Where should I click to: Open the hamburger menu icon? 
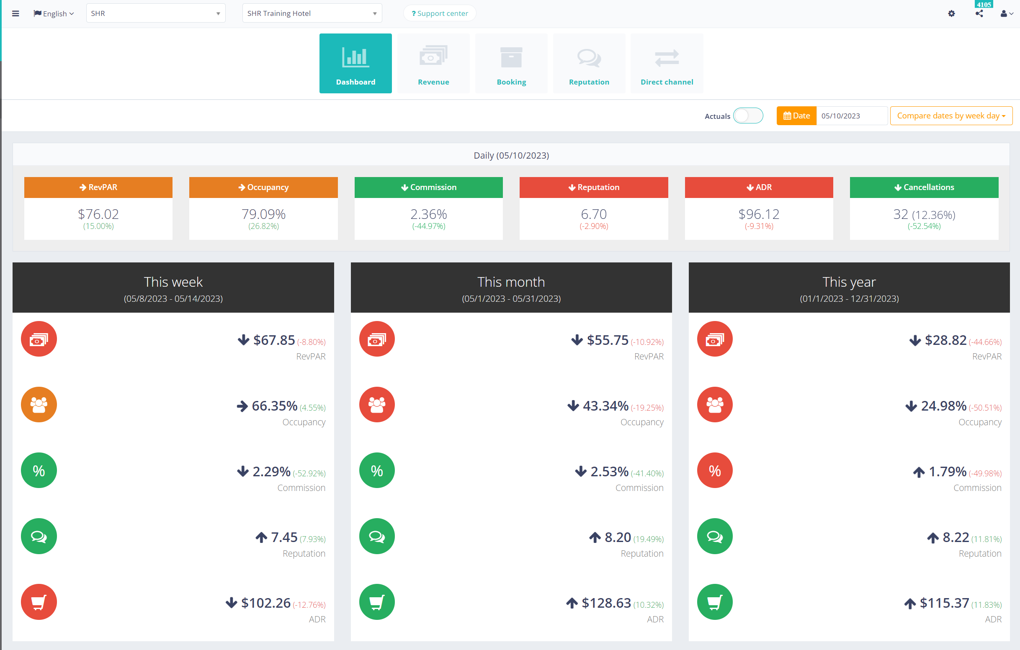[x=15, y=13]
